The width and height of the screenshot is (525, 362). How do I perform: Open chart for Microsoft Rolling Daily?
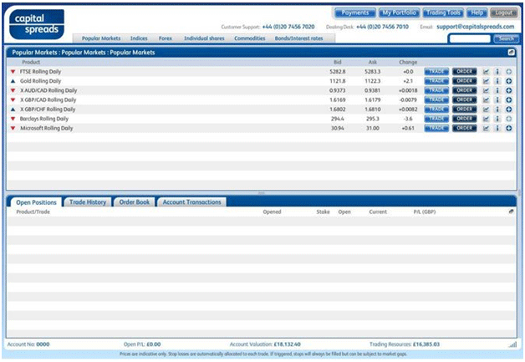pyautogui.click(x=487, y=128)
